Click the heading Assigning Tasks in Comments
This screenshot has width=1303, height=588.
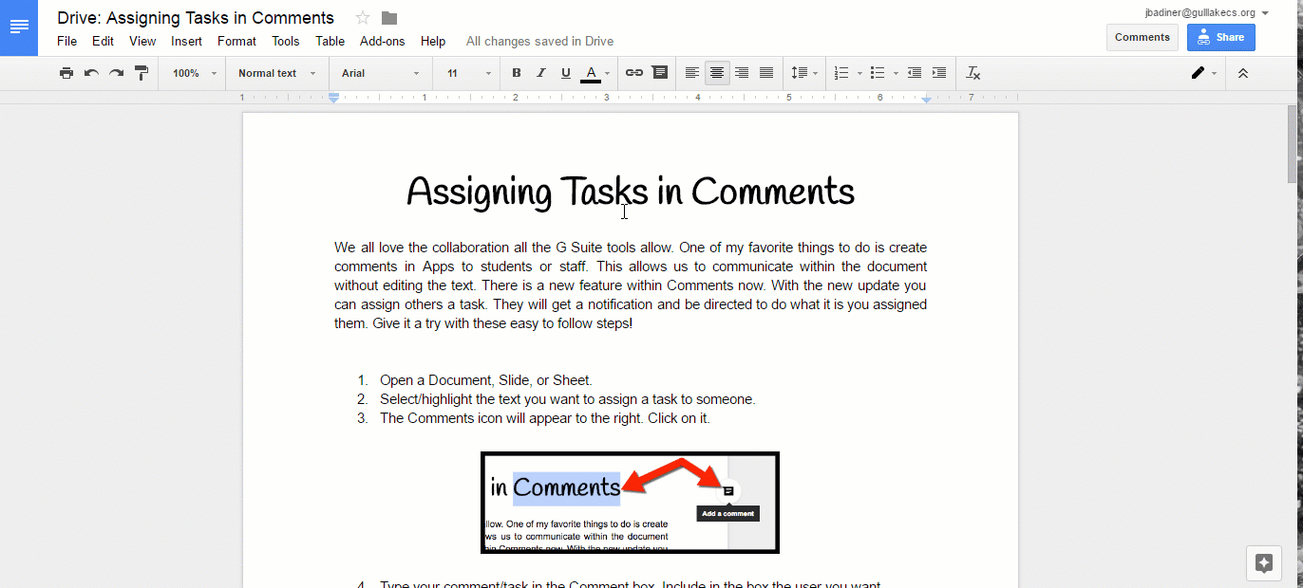(631, 192)
